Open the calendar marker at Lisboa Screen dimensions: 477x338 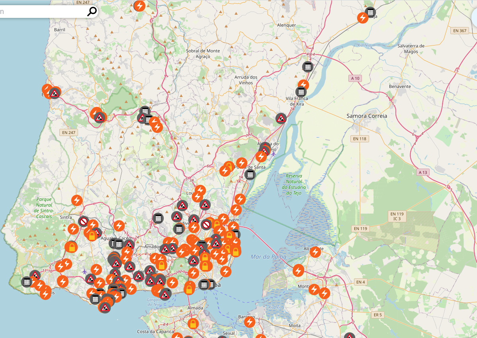[x=204, y=285]
